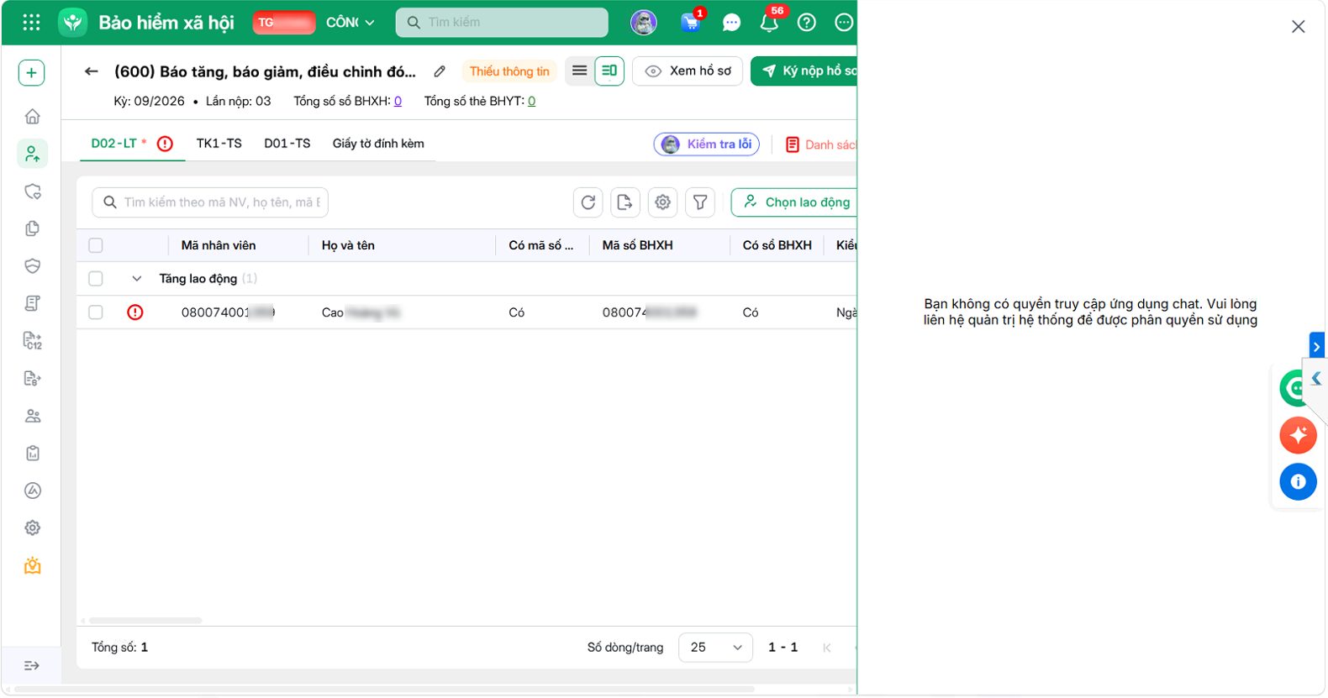The image size is (1328, 698).
Task: Open the rows-per-page dropdown showing 25
Action: point(716,648)
